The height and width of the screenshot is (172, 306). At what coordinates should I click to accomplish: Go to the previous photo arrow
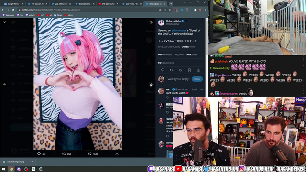(x=5, y=84)
